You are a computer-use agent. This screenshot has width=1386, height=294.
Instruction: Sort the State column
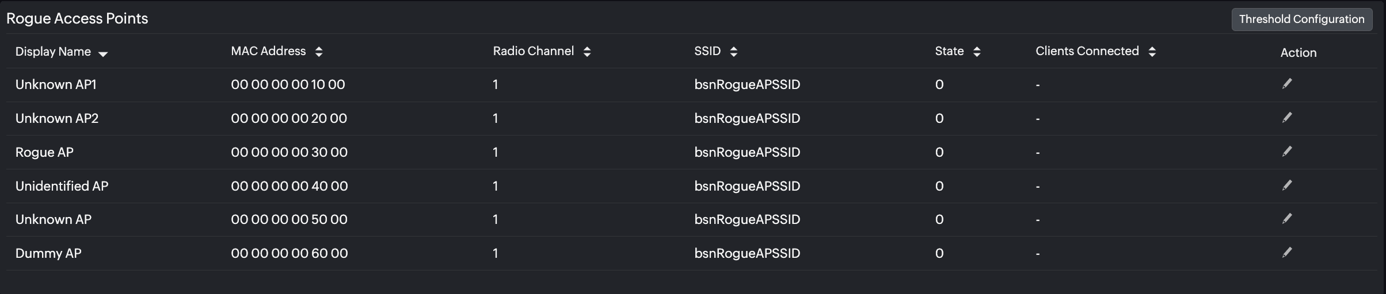pyautogui.click(x=977, y=52)
